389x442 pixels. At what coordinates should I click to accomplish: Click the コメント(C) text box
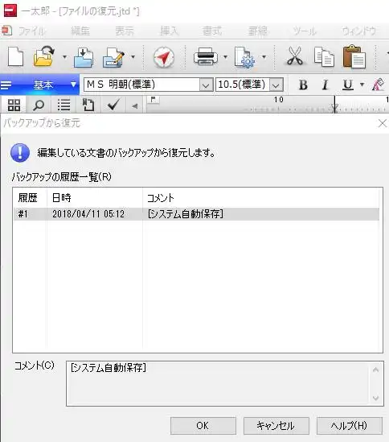pyautogui.click(x=225, y=383)
